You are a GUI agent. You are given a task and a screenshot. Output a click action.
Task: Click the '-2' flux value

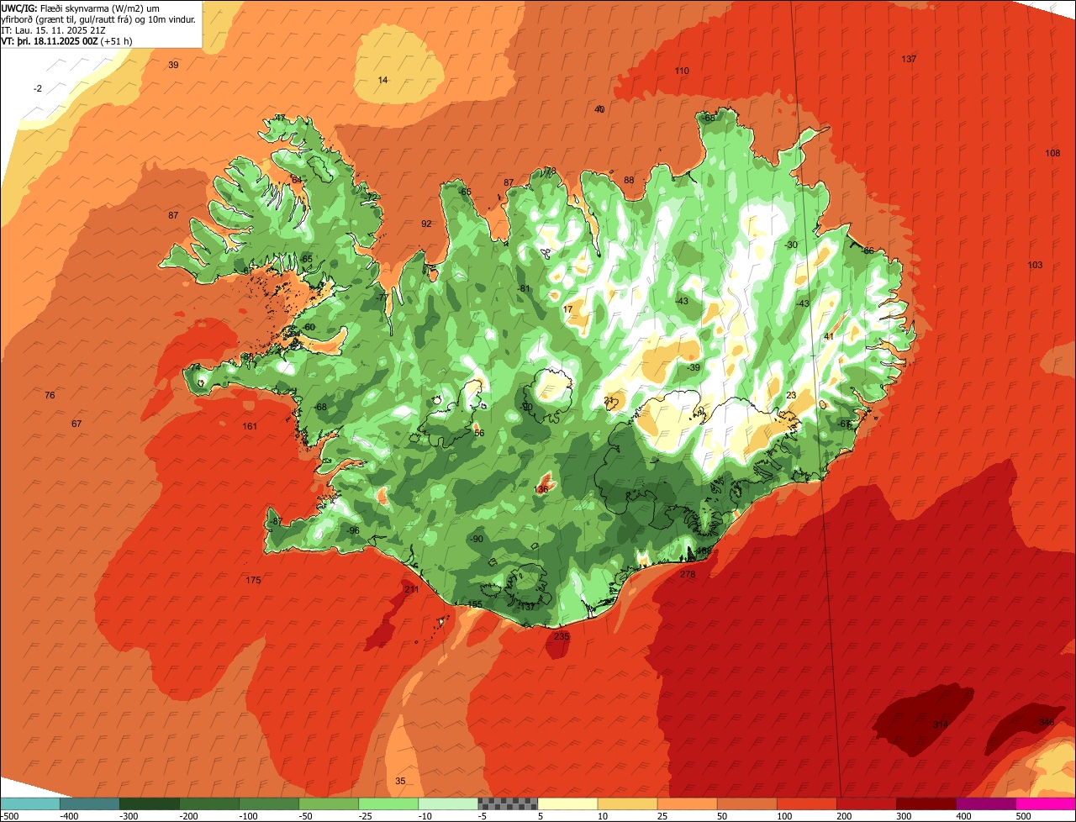click(x=38, y=88)
